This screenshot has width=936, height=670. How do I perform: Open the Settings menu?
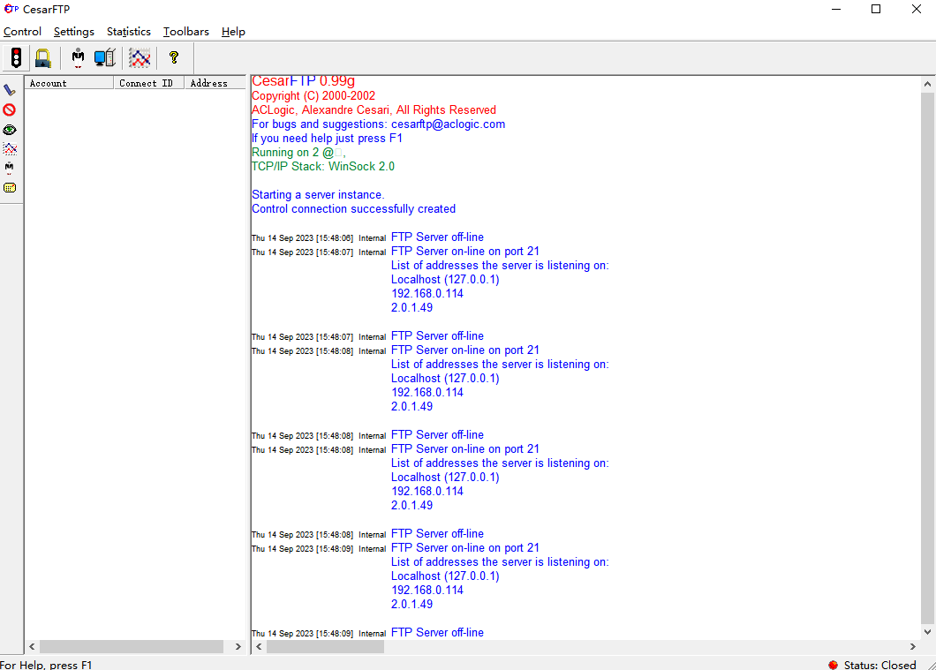tap(73, 32)
